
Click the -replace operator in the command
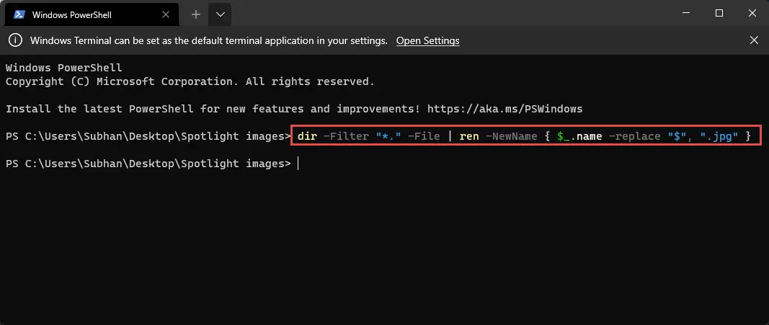635,136
